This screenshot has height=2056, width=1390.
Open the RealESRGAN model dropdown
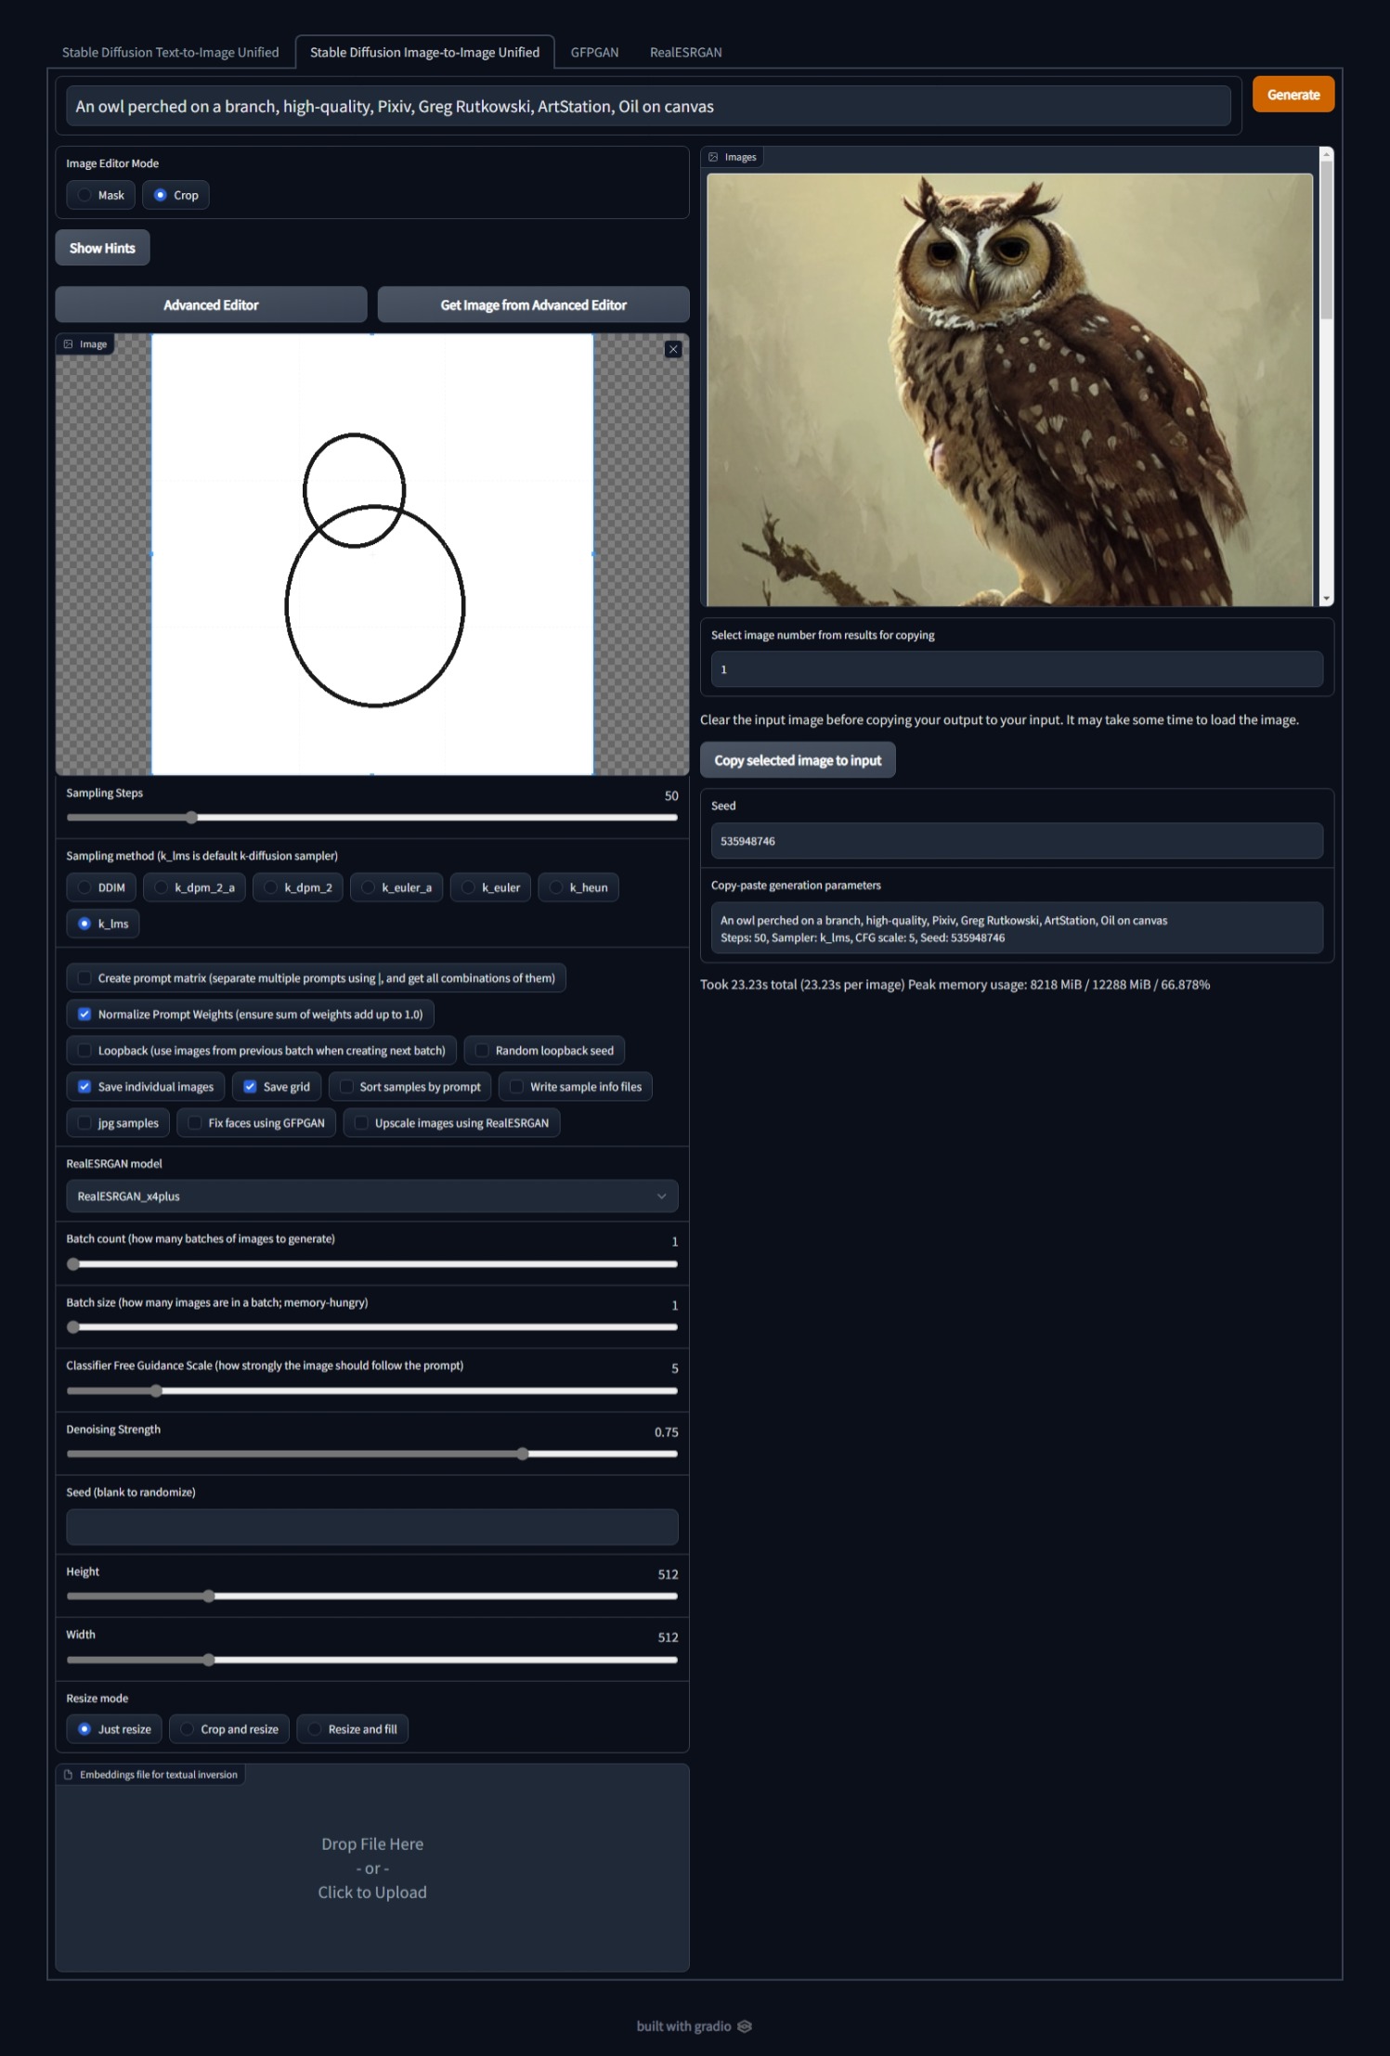[x=371, y=1196]
